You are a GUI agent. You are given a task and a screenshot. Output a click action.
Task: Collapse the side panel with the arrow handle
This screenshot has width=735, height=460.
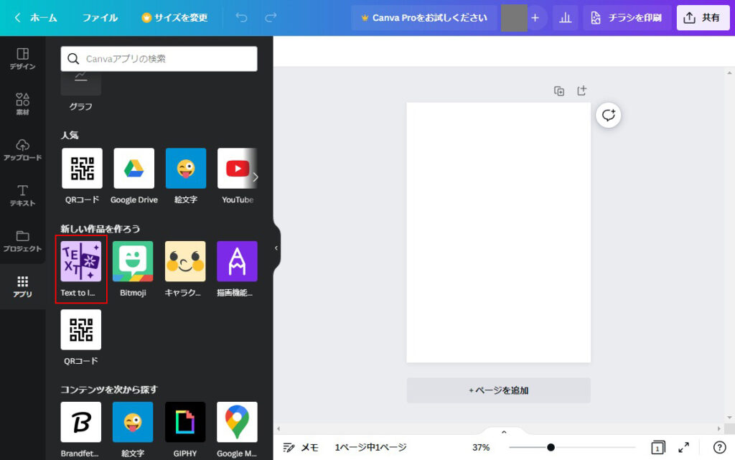pyautogui.click(x=276, y=248)
